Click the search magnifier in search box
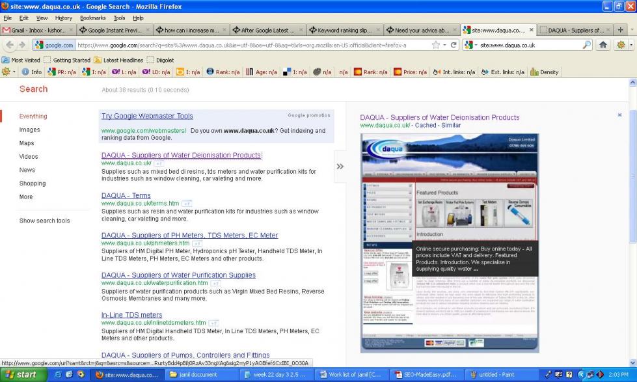 [x=586, y=45]
